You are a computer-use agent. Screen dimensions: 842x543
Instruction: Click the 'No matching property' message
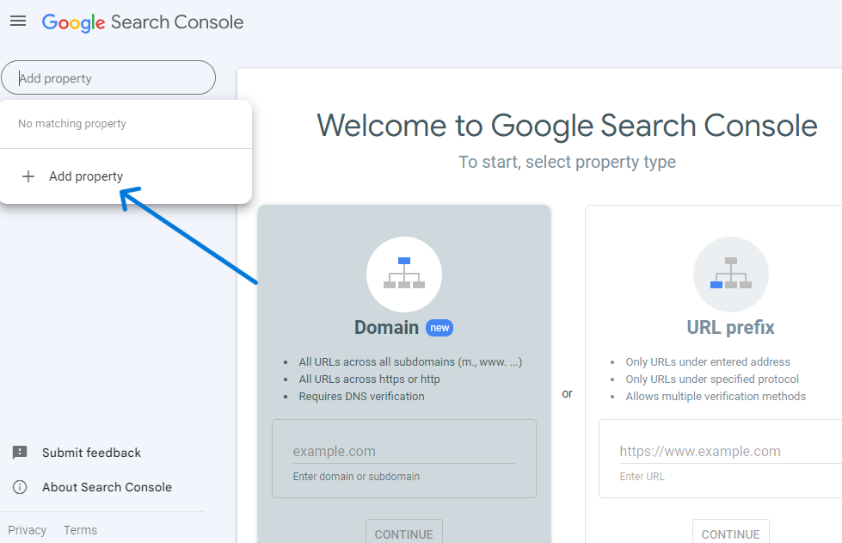(x=72, y=124)
